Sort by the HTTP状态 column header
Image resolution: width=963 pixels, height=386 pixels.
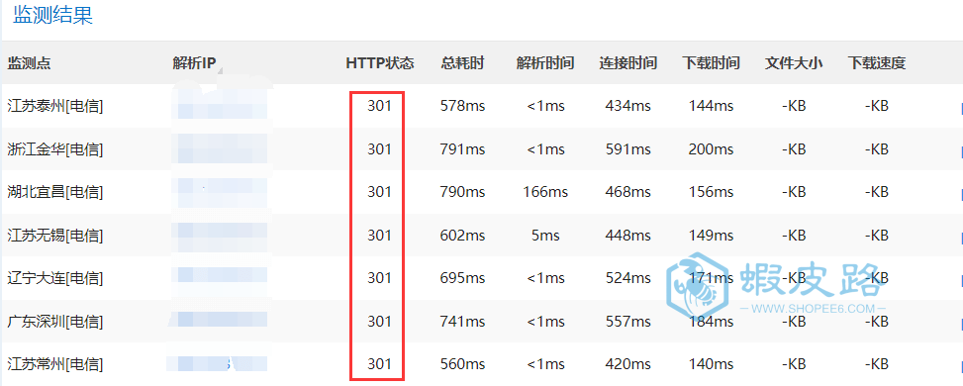tap(380, 62)
